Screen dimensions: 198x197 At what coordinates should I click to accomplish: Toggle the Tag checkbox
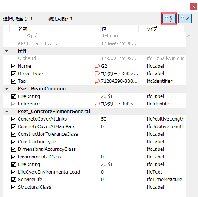click(x=14, y=81)
